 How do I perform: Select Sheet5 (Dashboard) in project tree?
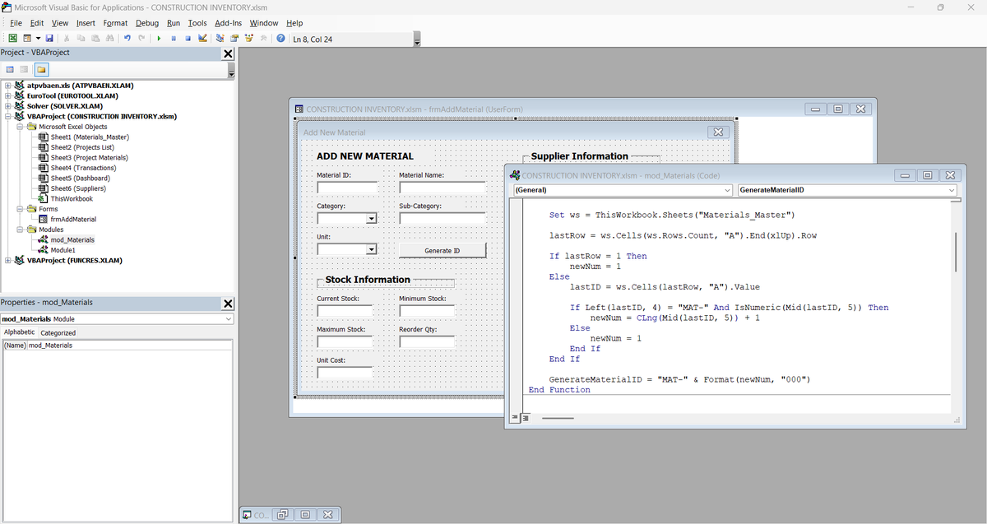click(80, 179)
